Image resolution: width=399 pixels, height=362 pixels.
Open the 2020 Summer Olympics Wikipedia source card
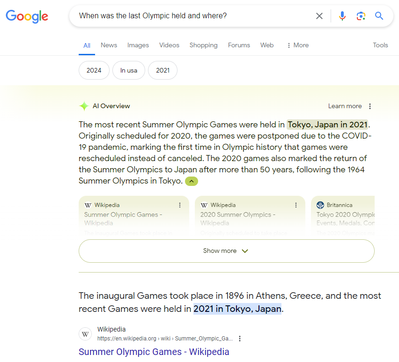[x=250, y=216]
